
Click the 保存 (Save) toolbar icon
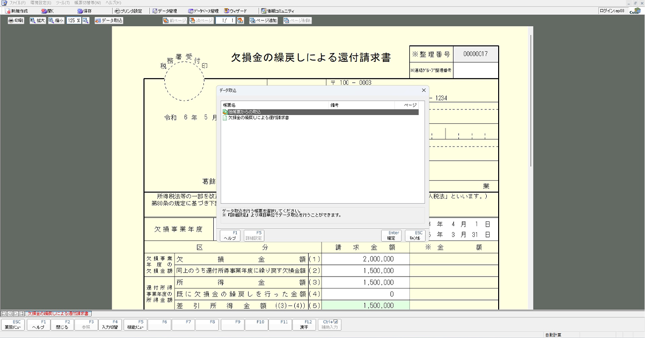[84, 11]
